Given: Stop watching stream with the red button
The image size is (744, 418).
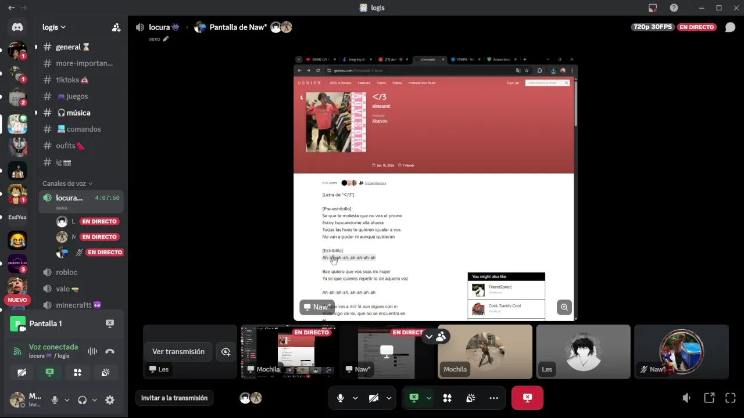Looking at the screenshot, I should pos(527,398).
